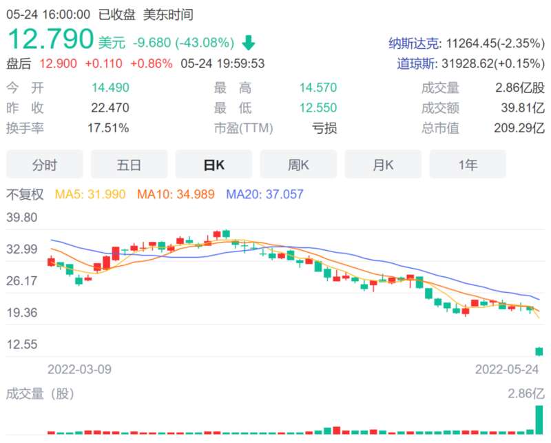Click the 39.80 y-axis price label
This screenshot has width=551, height=443.
[x=22, y=217]
